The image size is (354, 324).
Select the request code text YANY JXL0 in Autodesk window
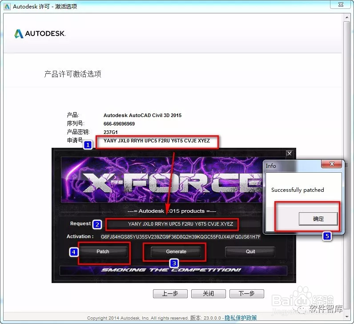point(157,141)
